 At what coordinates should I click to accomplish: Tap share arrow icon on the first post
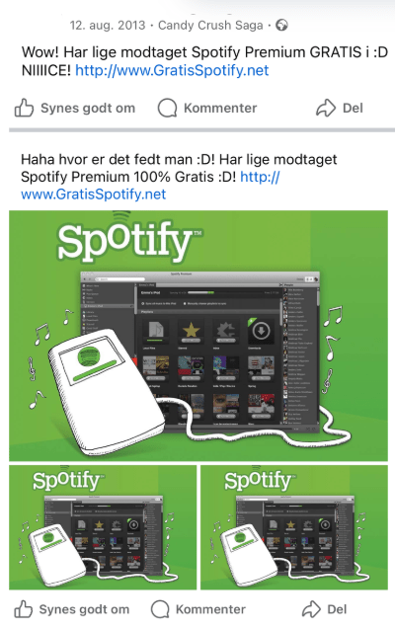click(x=326, y=108)
